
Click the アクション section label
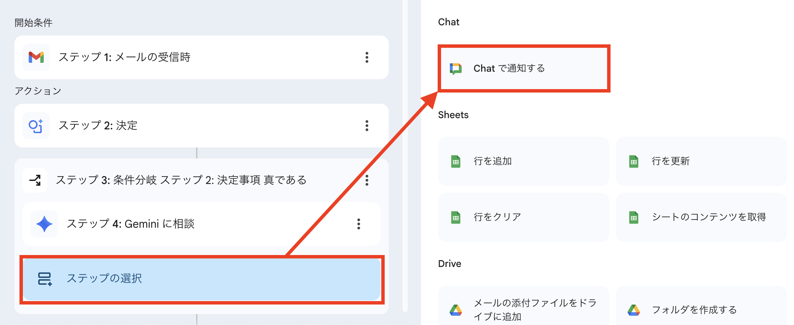[38, 91]
